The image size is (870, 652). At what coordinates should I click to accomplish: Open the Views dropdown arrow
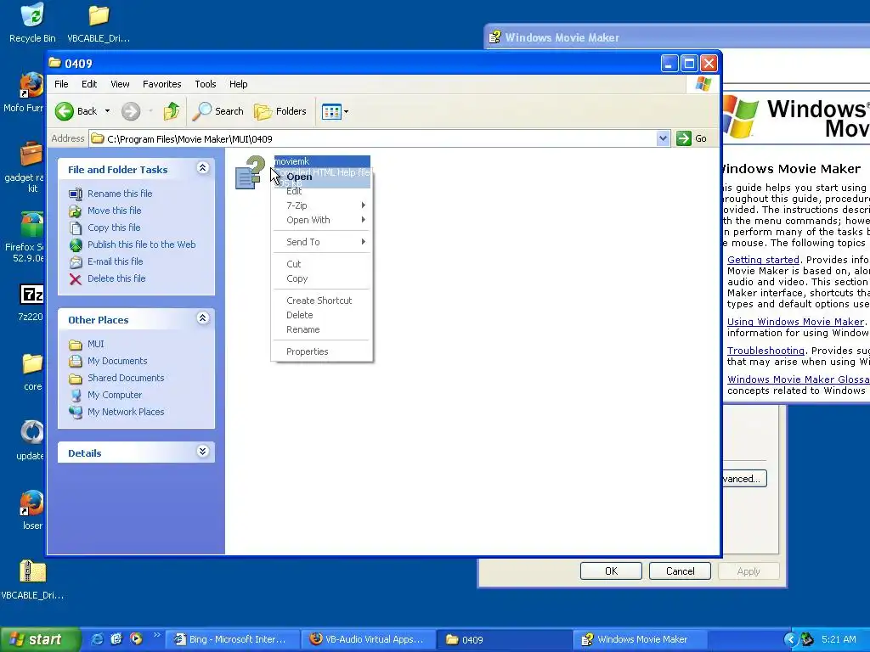coord(346,111)
